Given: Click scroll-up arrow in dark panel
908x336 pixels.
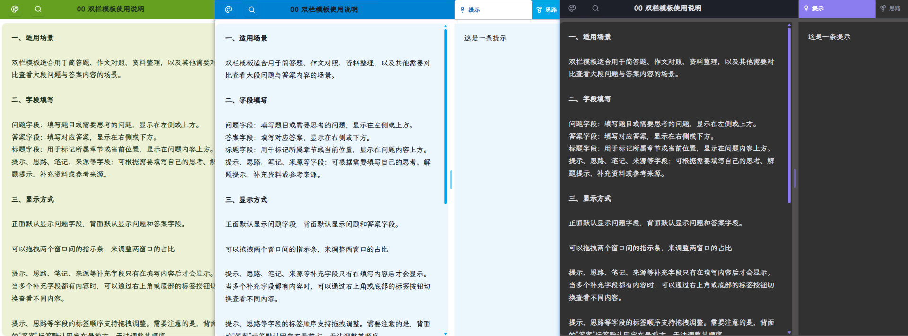Looking at the screenshot, I should point(789,25).
